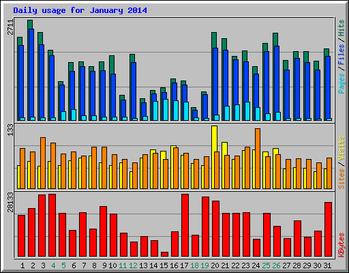Click day label 24 on the axis
This screenshot has width=349, height=273.
tap(256, 265)
